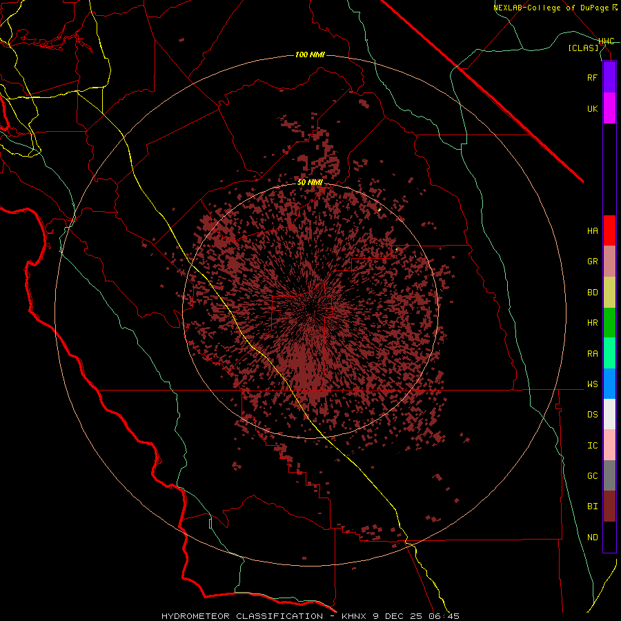Click the 50 NMI range ring label
The image size is (621, 621).
(x=310, y=183)
